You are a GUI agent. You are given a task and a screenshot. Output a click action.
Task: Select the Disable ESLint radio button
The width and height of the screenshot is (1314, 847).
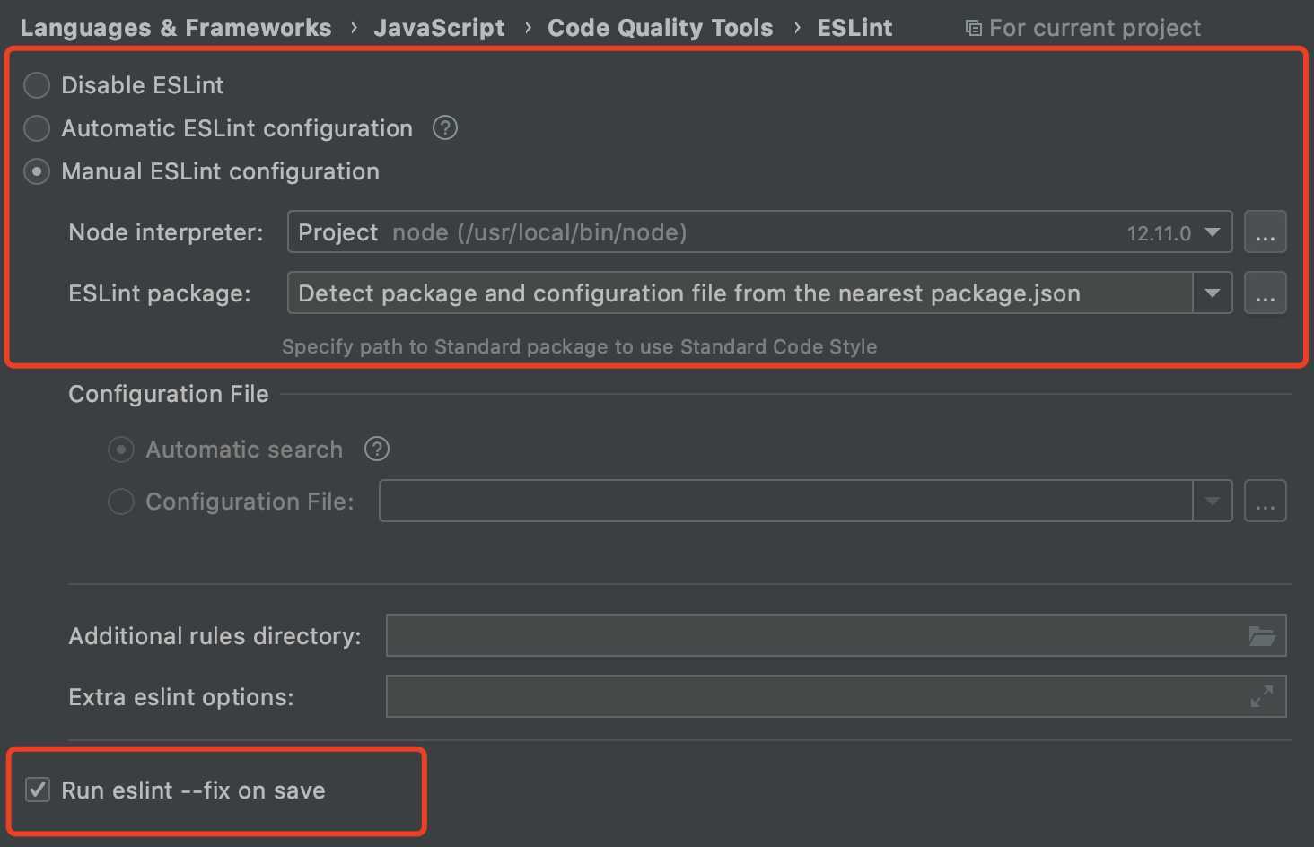pyautogui.click(x=37, y=85)
